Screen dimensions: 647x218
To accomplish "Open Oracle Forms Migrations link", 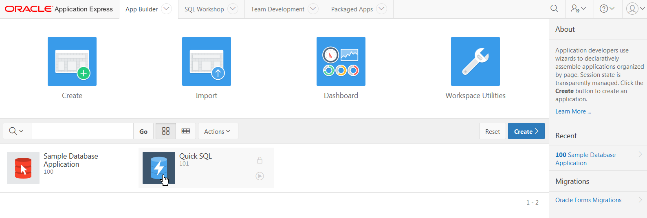I will (588, 200).
